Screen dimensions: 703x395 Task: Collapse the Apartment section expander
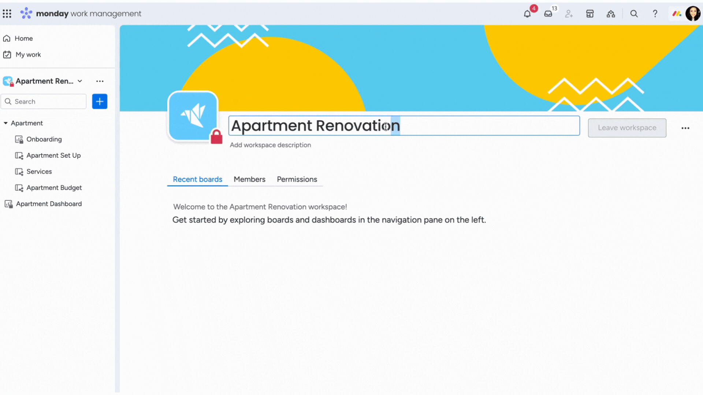pos(5,123)
